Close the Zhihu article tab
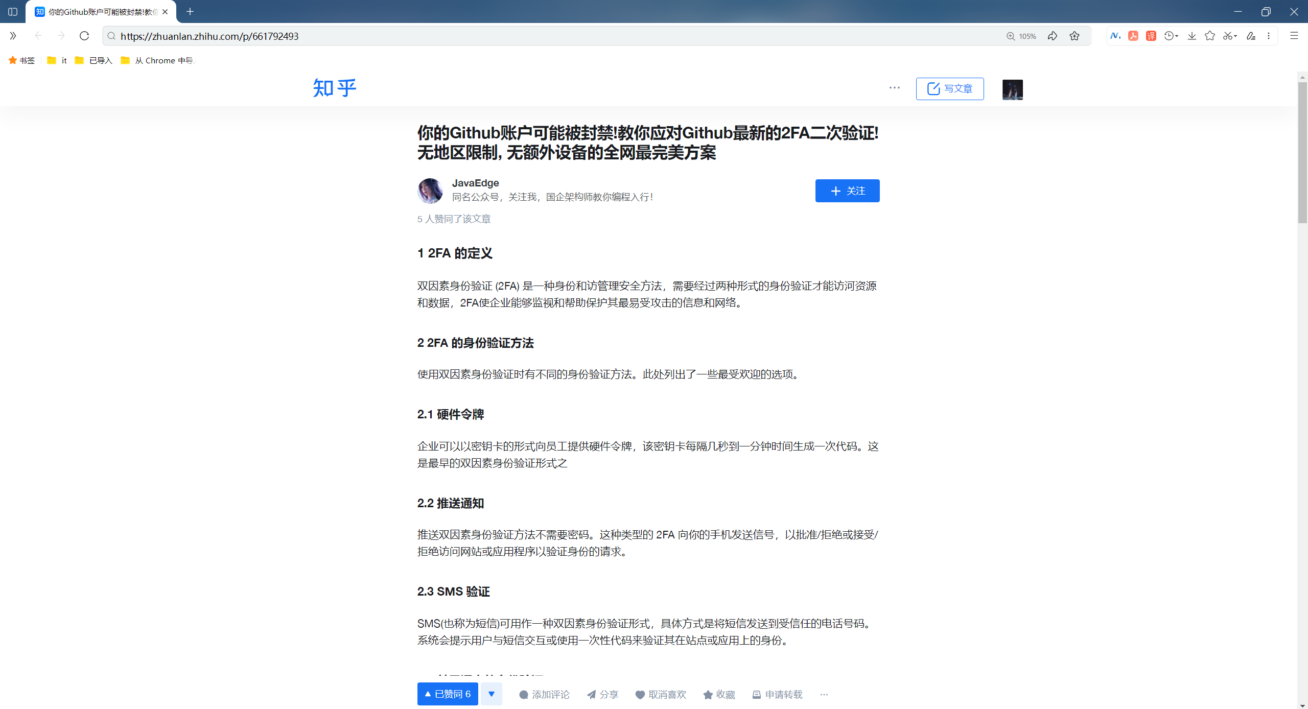Viewport: 1308px width, 709px height. tap(165, 11)
